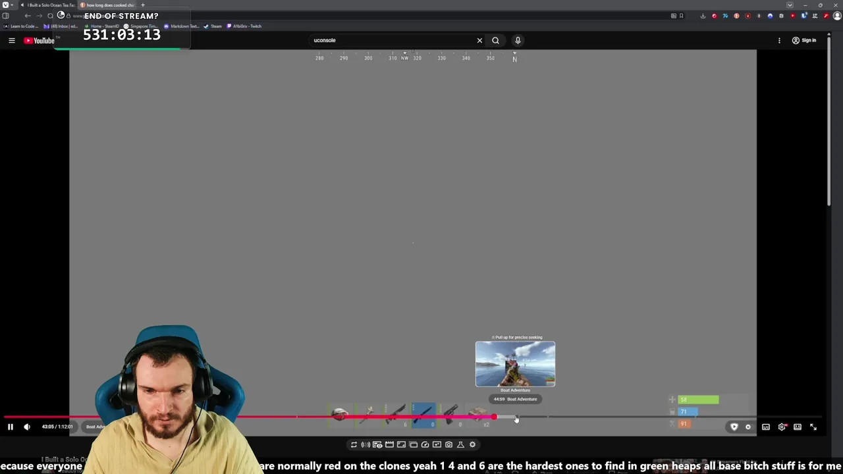Viewport: 843px width, 474px height.
Task: Go back in browser history
Action: click(x=28, y=16)
